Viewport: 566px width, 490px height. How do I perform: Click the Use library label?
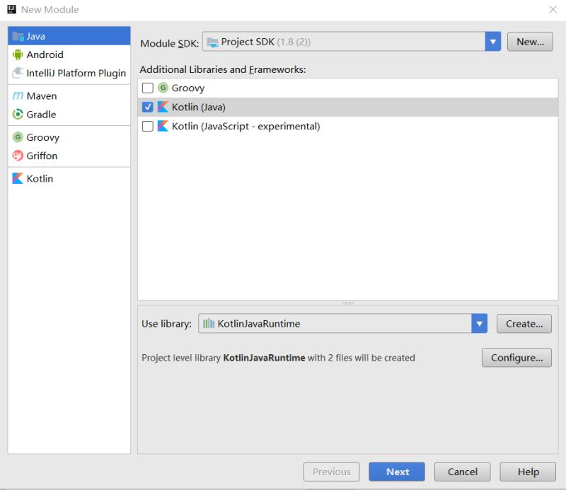[x=166, y=324]
